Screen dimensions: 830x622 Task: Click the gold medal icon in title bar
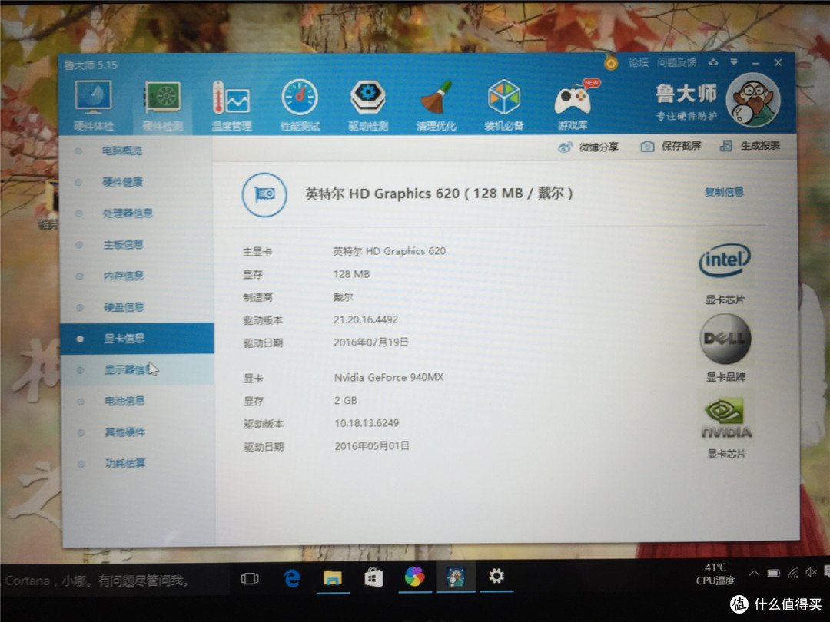click(x=611, y=64)
